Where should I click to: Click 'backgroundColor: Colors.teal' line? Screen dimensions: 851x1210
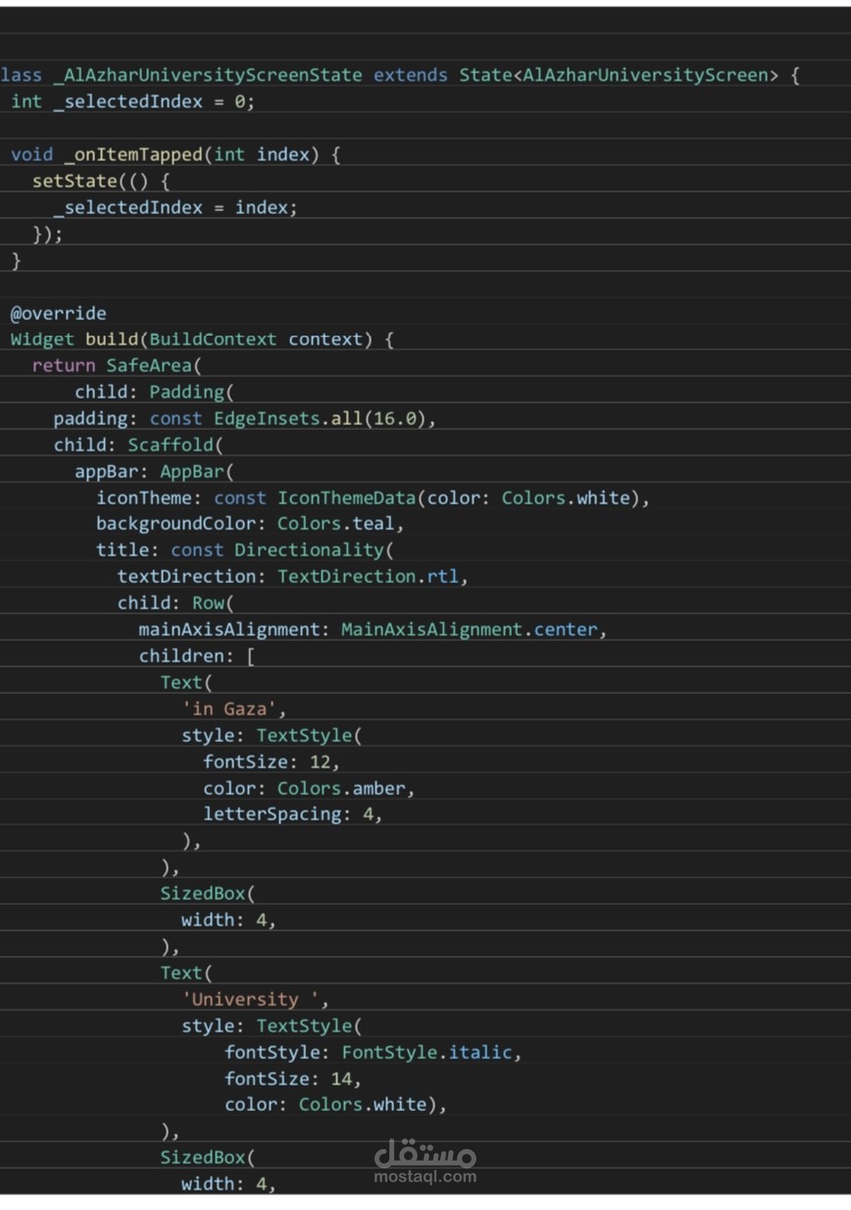coord(250,525)
